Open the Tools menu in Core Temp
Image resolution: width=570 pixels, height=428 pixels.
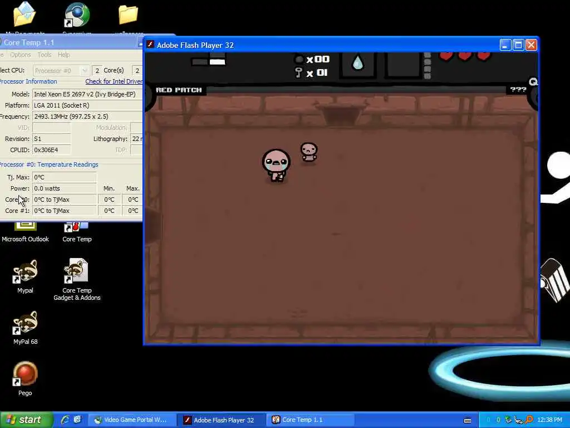tap(45, 55)
